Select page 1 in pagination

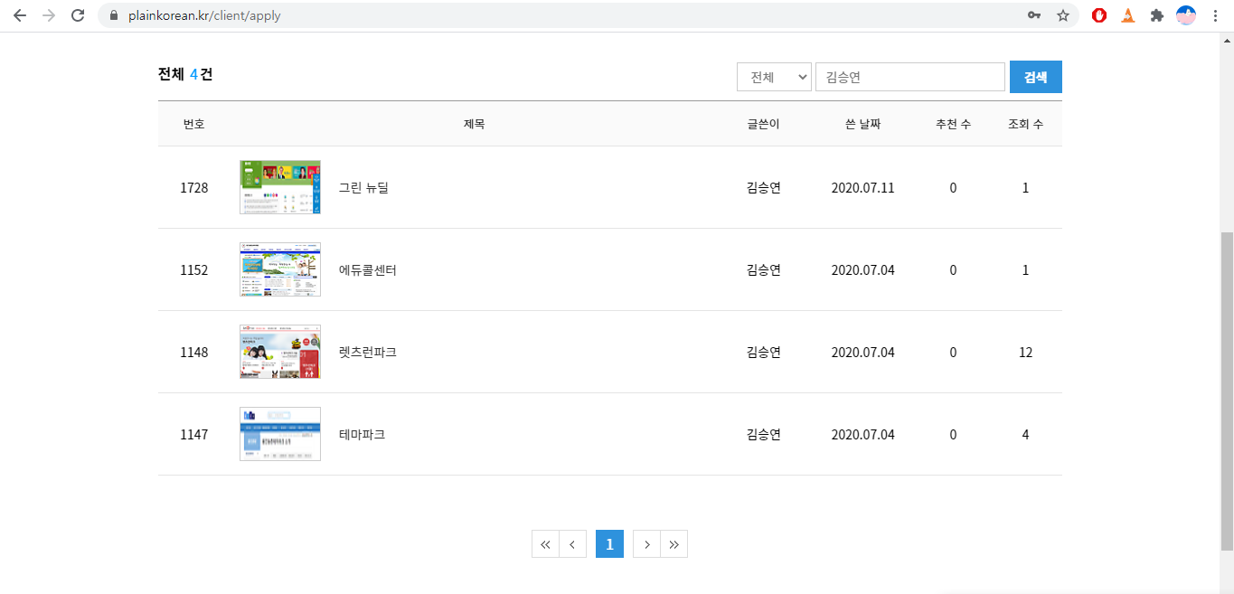coord(609,544)
